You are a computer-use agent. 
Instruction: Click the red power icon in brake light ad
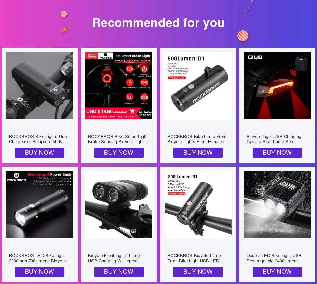tap(144, 69)
